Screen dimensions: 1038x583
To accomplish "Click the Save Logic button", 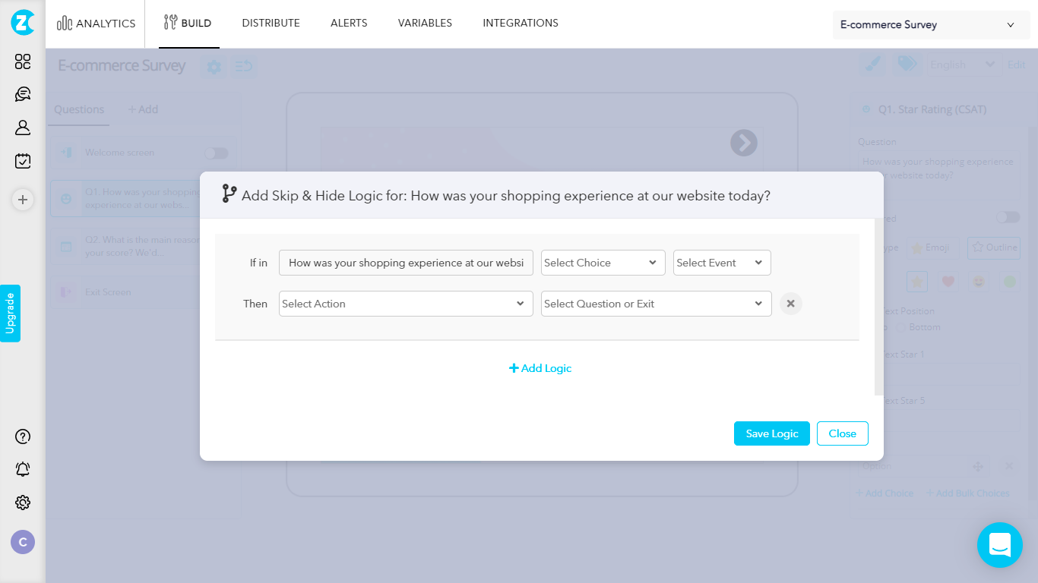I will tap(771, 433).
